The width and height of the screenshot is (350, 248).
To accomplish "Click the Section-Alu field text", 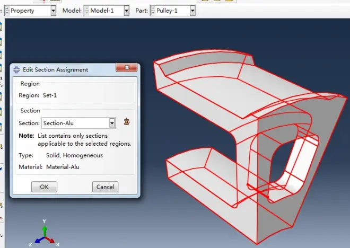I will coord(58,123).
